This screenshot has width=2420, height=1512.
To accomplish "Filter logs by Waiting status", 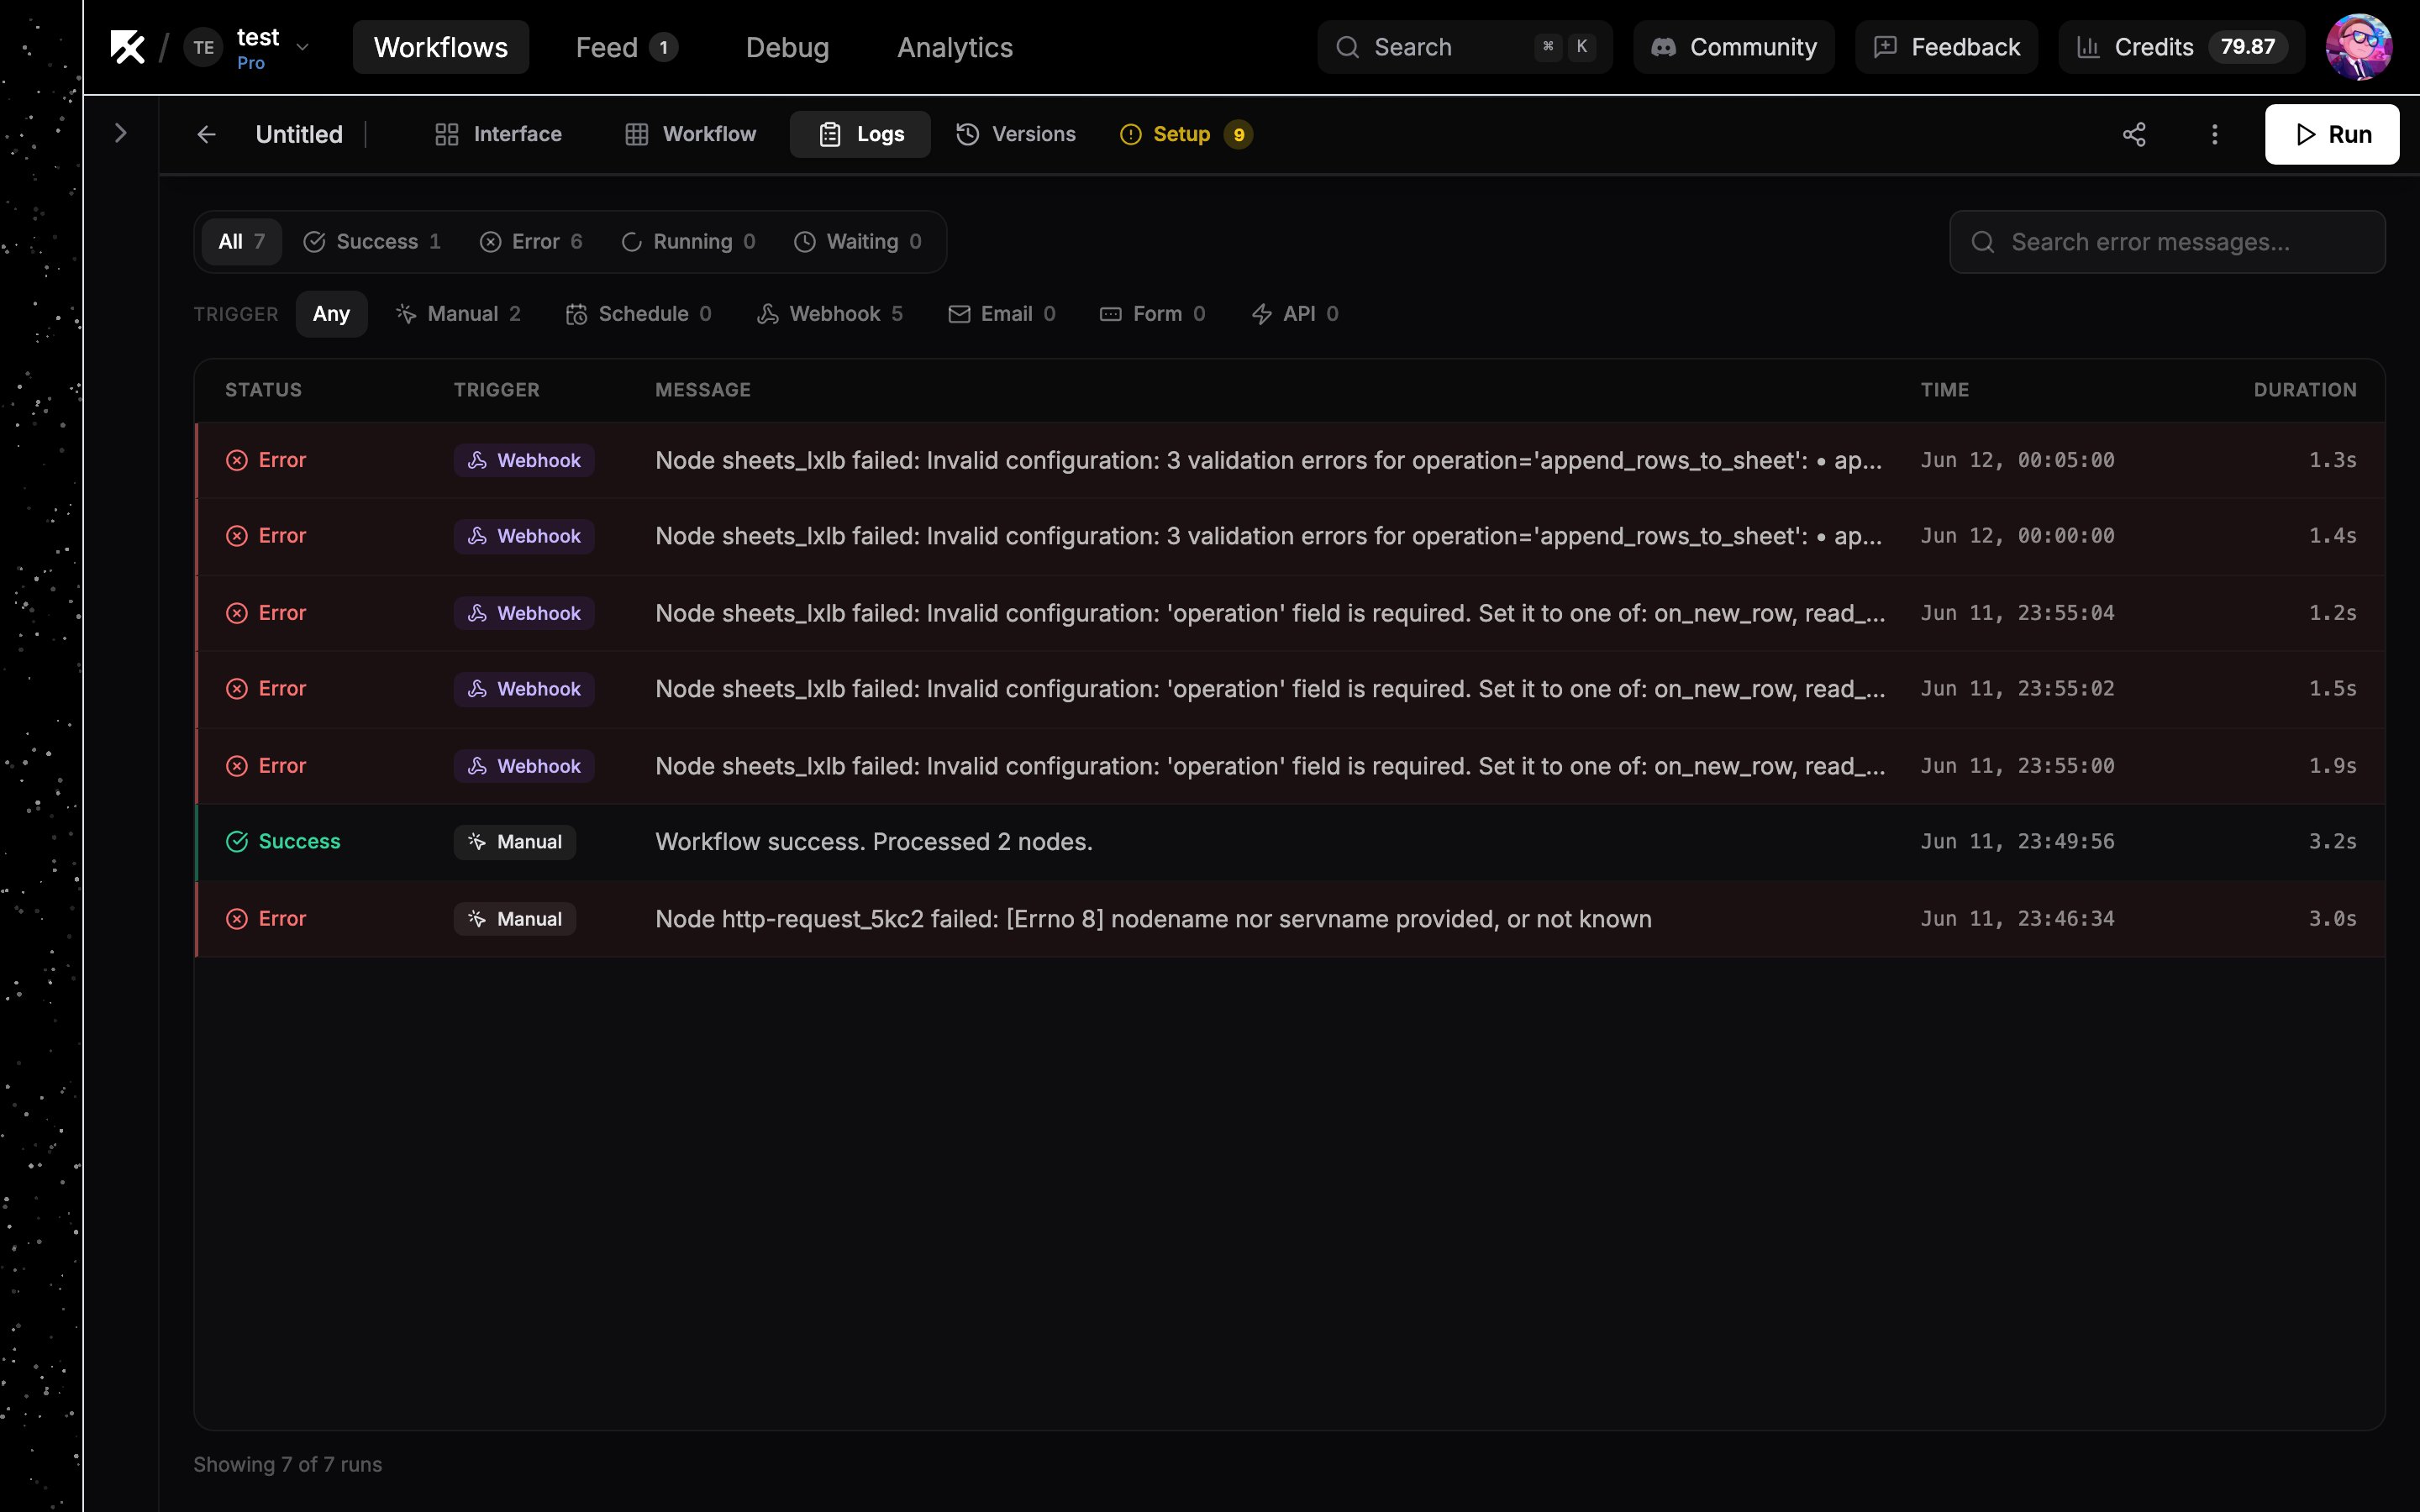I will click(858, 241).
